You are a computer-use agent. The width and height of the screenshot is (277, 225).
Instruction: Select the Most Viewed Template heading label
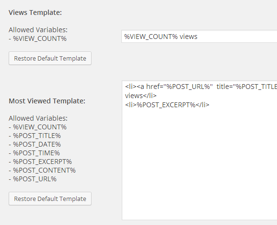tap(47, 101)
